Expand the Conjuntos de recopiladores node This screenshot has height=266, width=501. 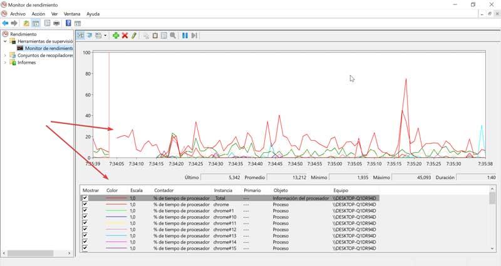coord(5,55)
